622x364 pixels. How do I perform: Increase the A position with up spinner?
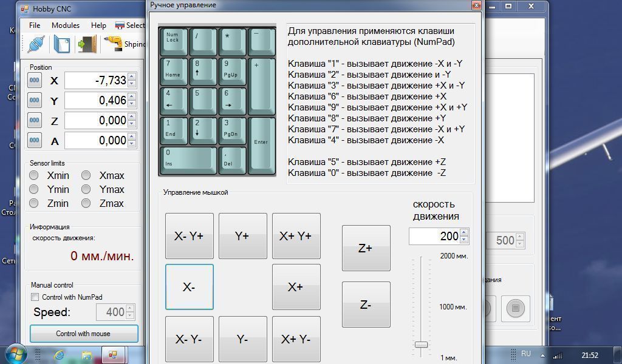click(x=132, y=136)
